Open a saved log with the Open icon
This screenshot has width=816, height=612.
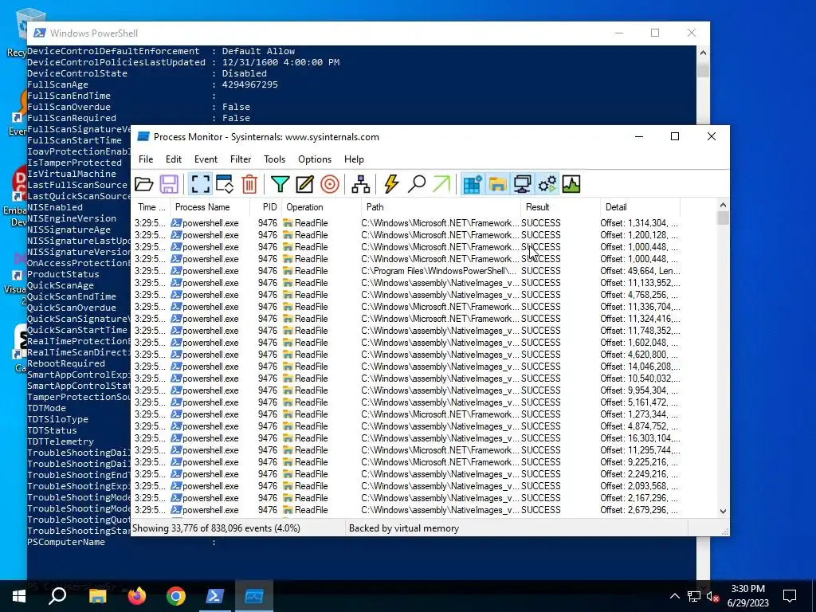point(144,184)
